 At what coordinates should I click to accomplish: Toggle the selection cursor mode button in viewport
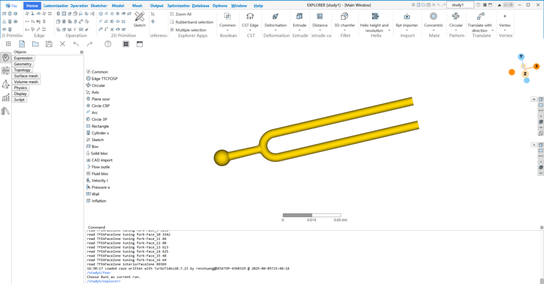(534, 145)
